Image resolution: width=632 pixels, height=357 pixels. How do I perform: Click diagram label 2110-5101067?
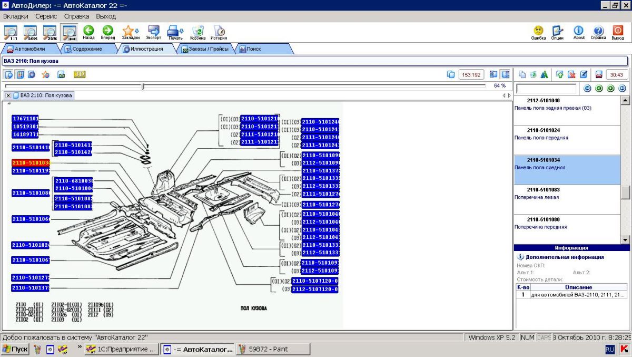click(x=31, y=260)
